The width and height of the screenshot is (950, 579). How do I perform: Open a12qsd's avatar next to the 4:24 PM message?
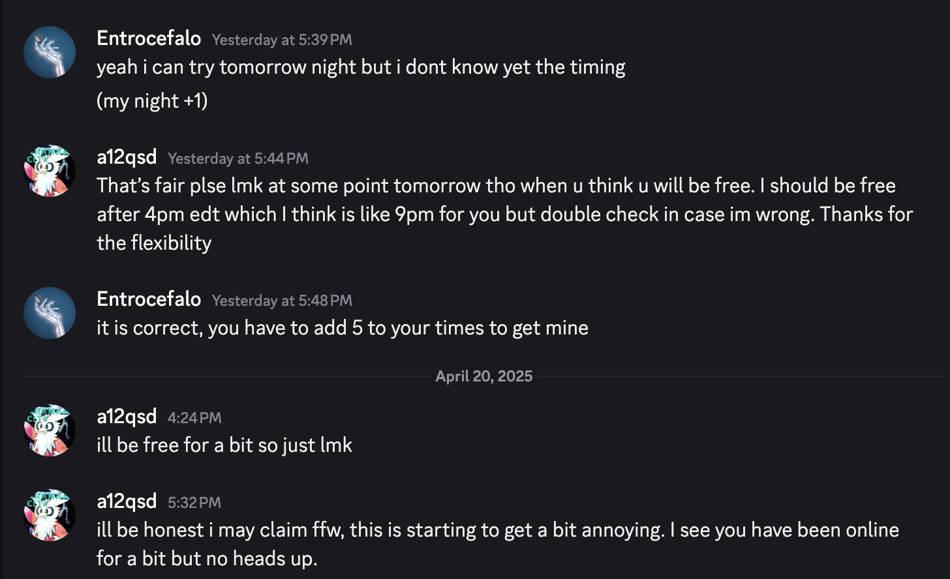click(x=50, y=430)
